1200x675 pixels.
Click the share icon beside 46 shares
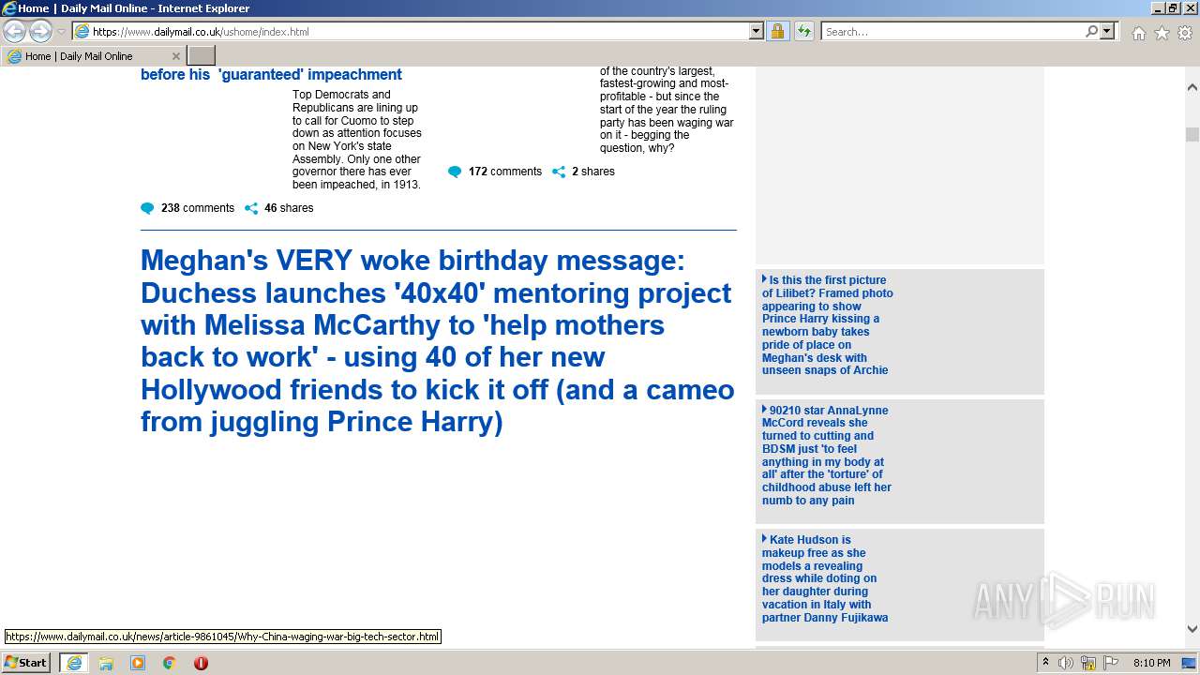tap(251, 208)
